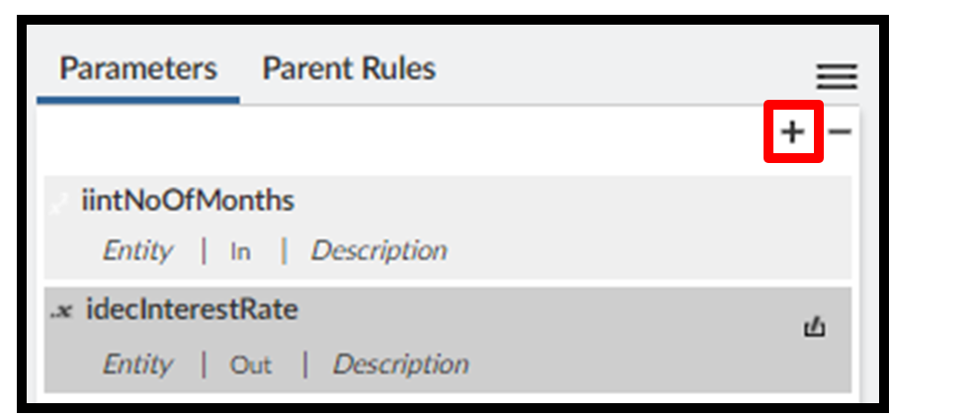Viewport: 967px width, 416px height.
Task: Click the export icon on idecInterestRate row
Action: click(x=814, y=329)
